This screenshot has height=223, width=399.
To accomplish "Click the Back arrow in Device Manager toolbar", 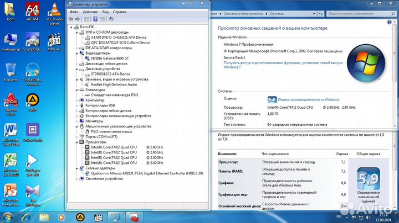I will tap(71, 19).
